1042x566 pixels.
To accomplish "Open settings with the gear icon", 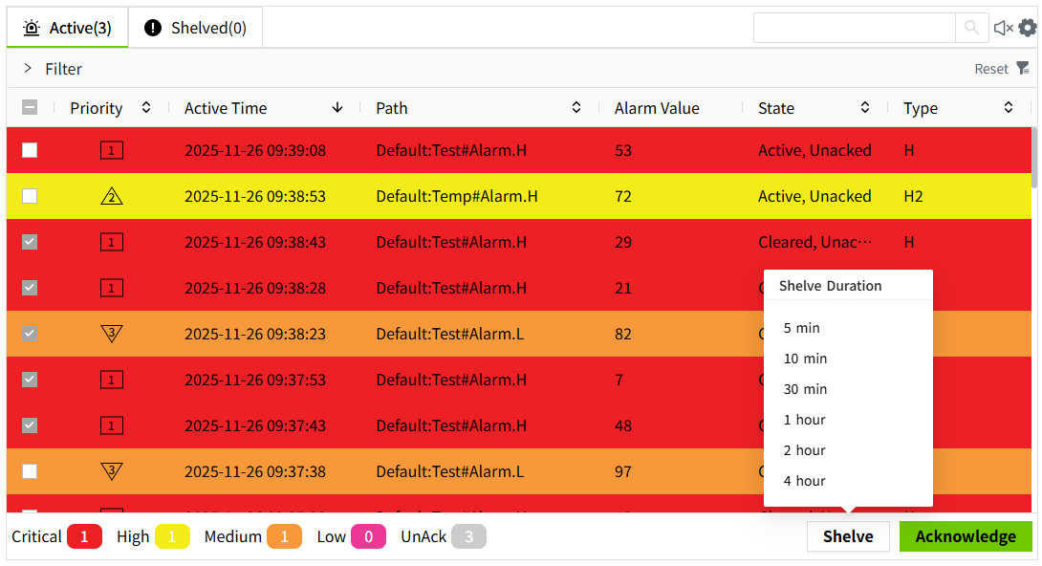I will 1027,28.
